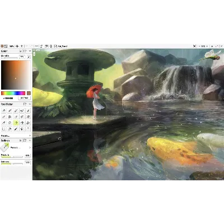The height and width of the screenshot is (224, 224).
Task: Click the hex color code field
Action: click(8, 98)
